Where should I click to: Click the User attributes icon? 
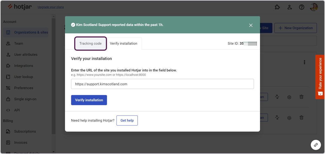click(8, 54)
